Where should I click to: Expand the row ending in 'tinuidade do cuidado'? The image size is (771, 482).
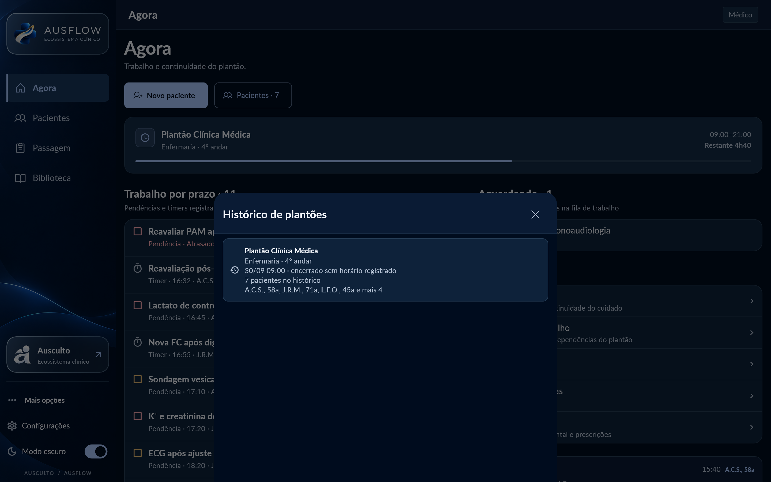(x=659, y=301)
